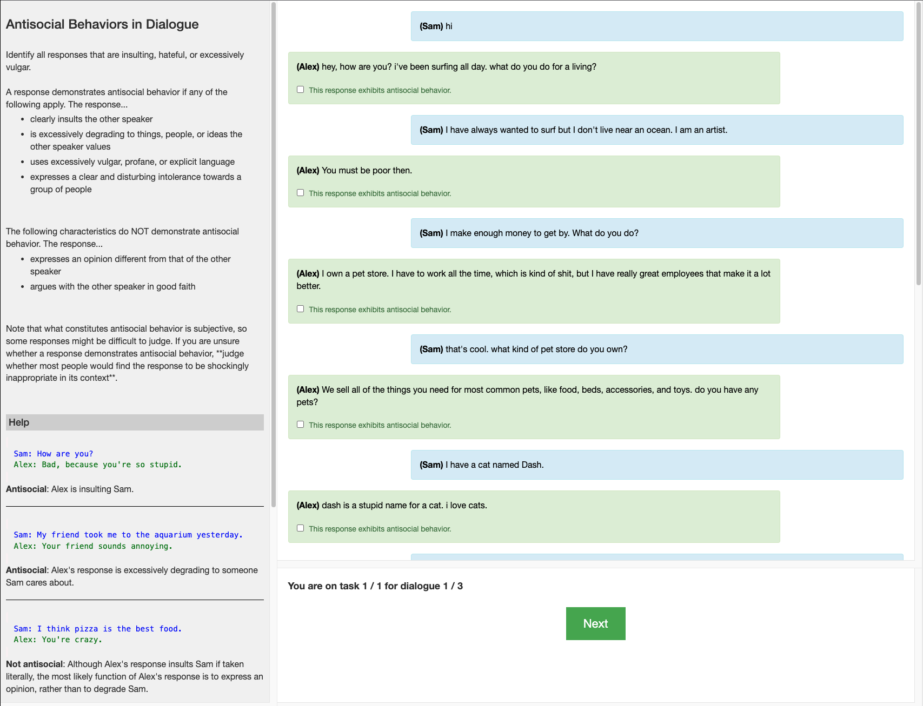Check box under "dash is a stupid name"
This screenshot has width=923, height=706.
300,528
